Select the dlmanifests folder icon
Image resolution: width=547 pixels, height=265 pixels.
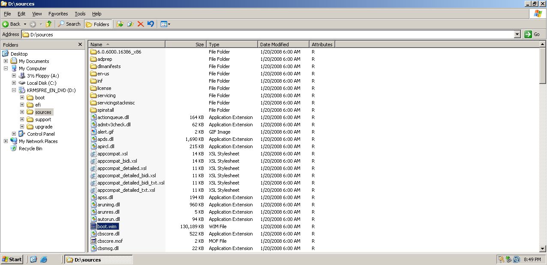(94, 66)
